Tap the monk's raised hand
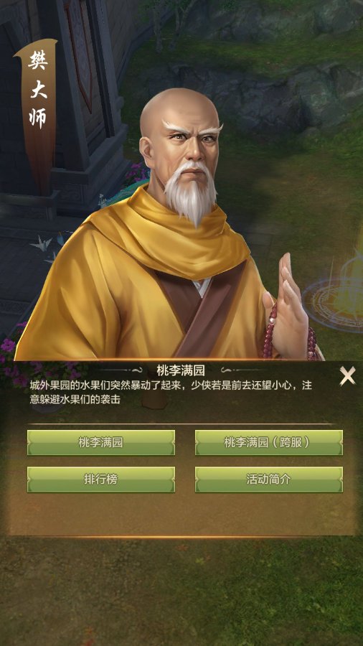Image resolution: width=363 pixels, height=646 pixels. [x=288, y=296]
